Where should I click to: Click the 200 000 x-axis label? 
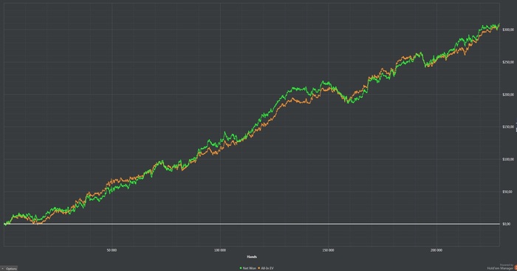tap(436, 250)
